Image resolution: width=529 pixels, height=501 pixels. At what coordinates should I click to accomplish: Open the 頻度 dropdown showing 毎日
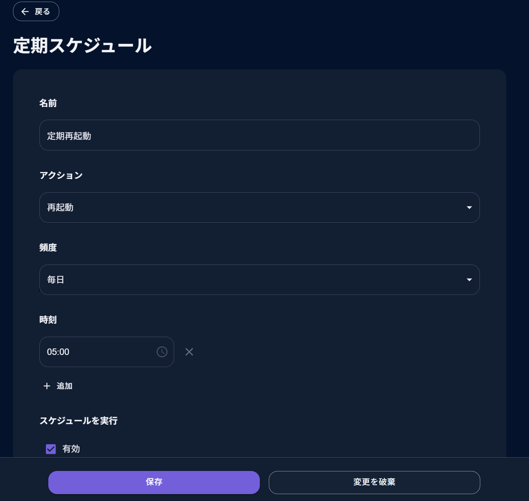pyautogui.click(x=259, y=280)
